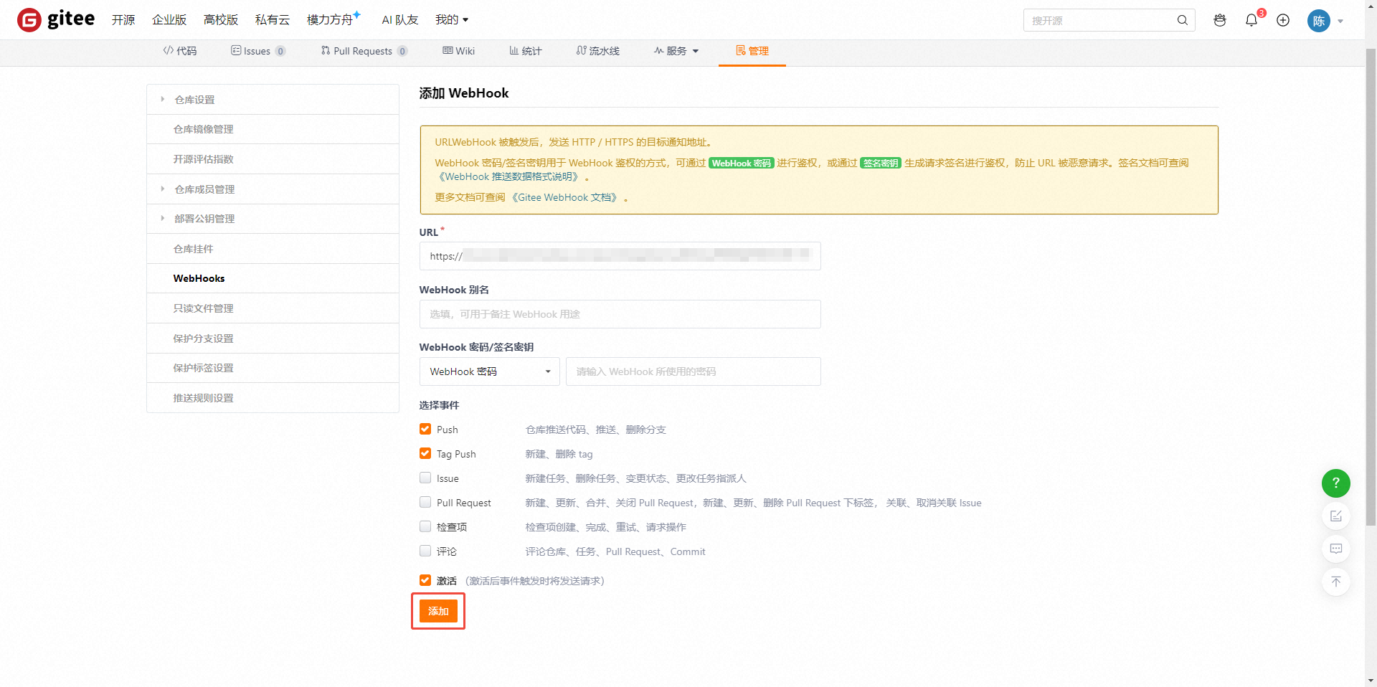Click the back-to-top arrow icon
Viewport: 1377px width, 687px height.
[x=1335, y=582]
